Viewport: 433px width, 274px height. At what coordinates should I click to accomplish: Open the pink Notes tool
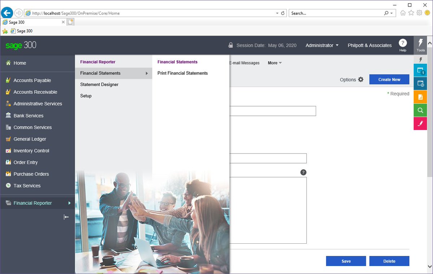(x=420, y=123)
